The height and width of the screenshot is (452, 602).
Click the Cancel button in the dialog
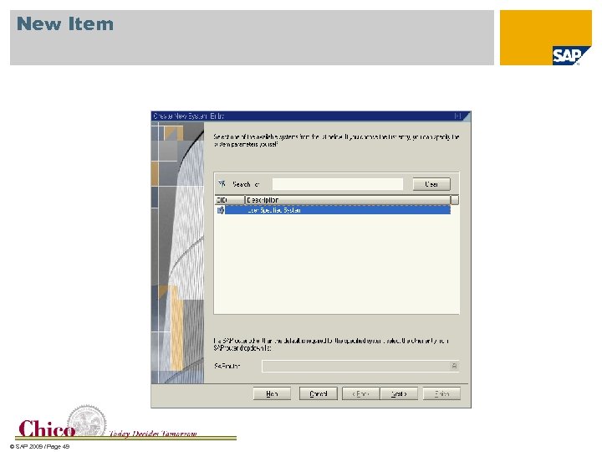click(319, 393)
